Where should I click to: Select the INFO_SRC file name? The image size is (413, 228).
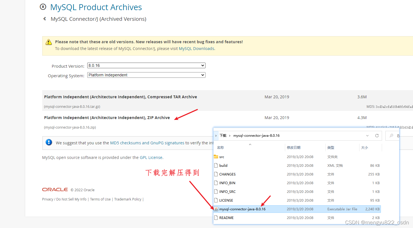227,191
